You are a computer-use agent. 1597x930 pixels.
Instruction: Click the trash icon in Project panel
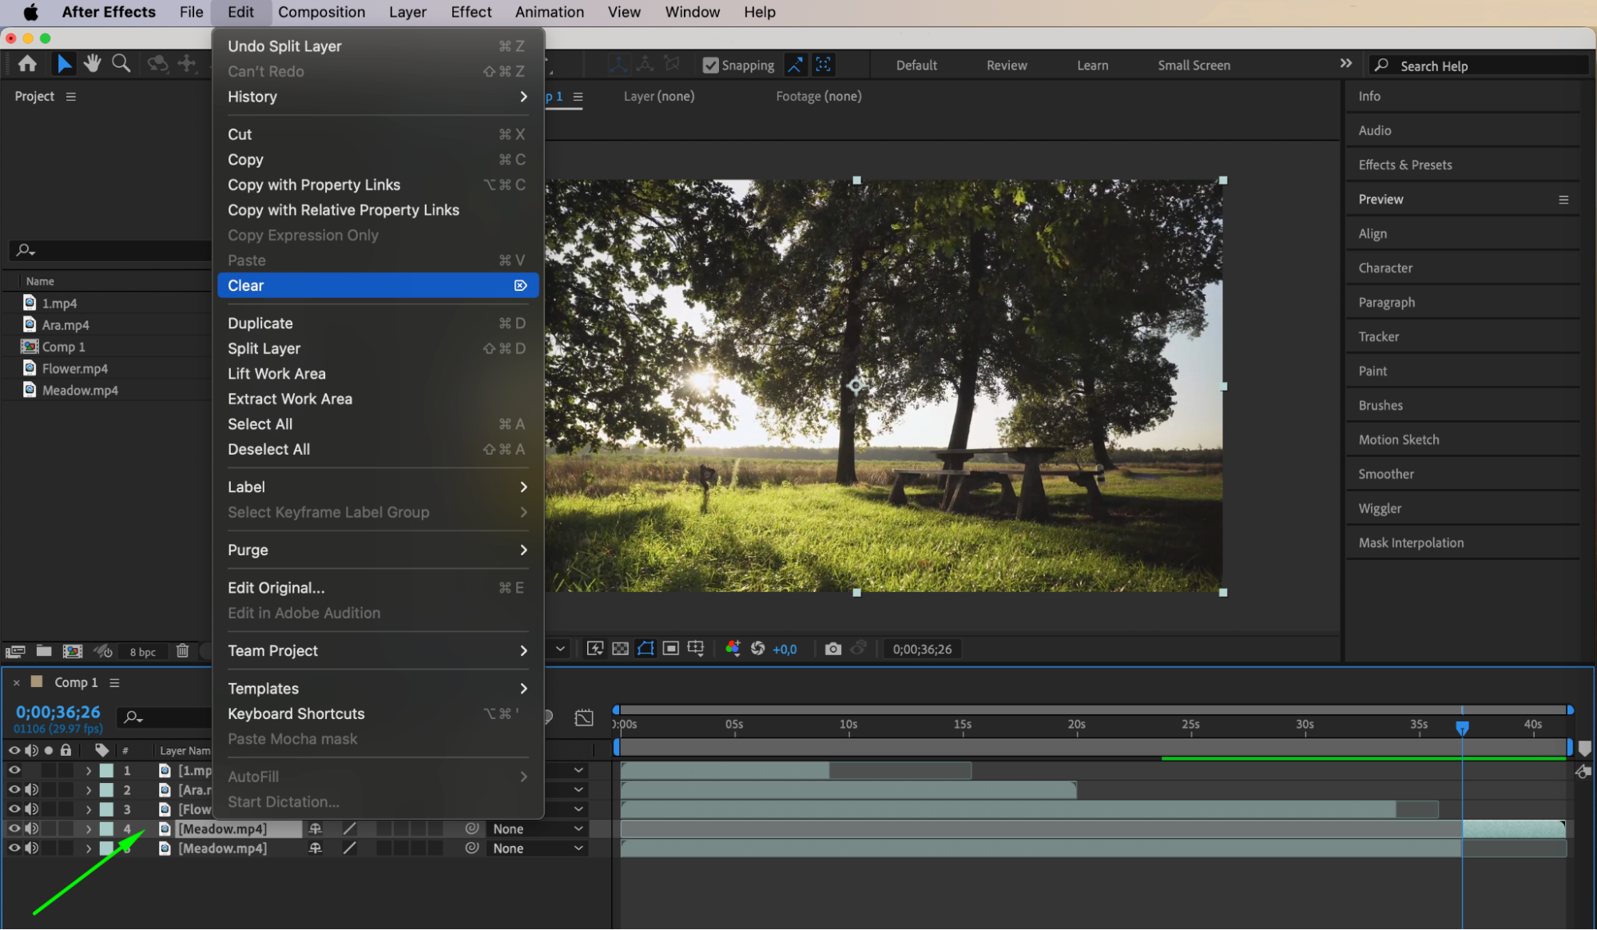182,650
